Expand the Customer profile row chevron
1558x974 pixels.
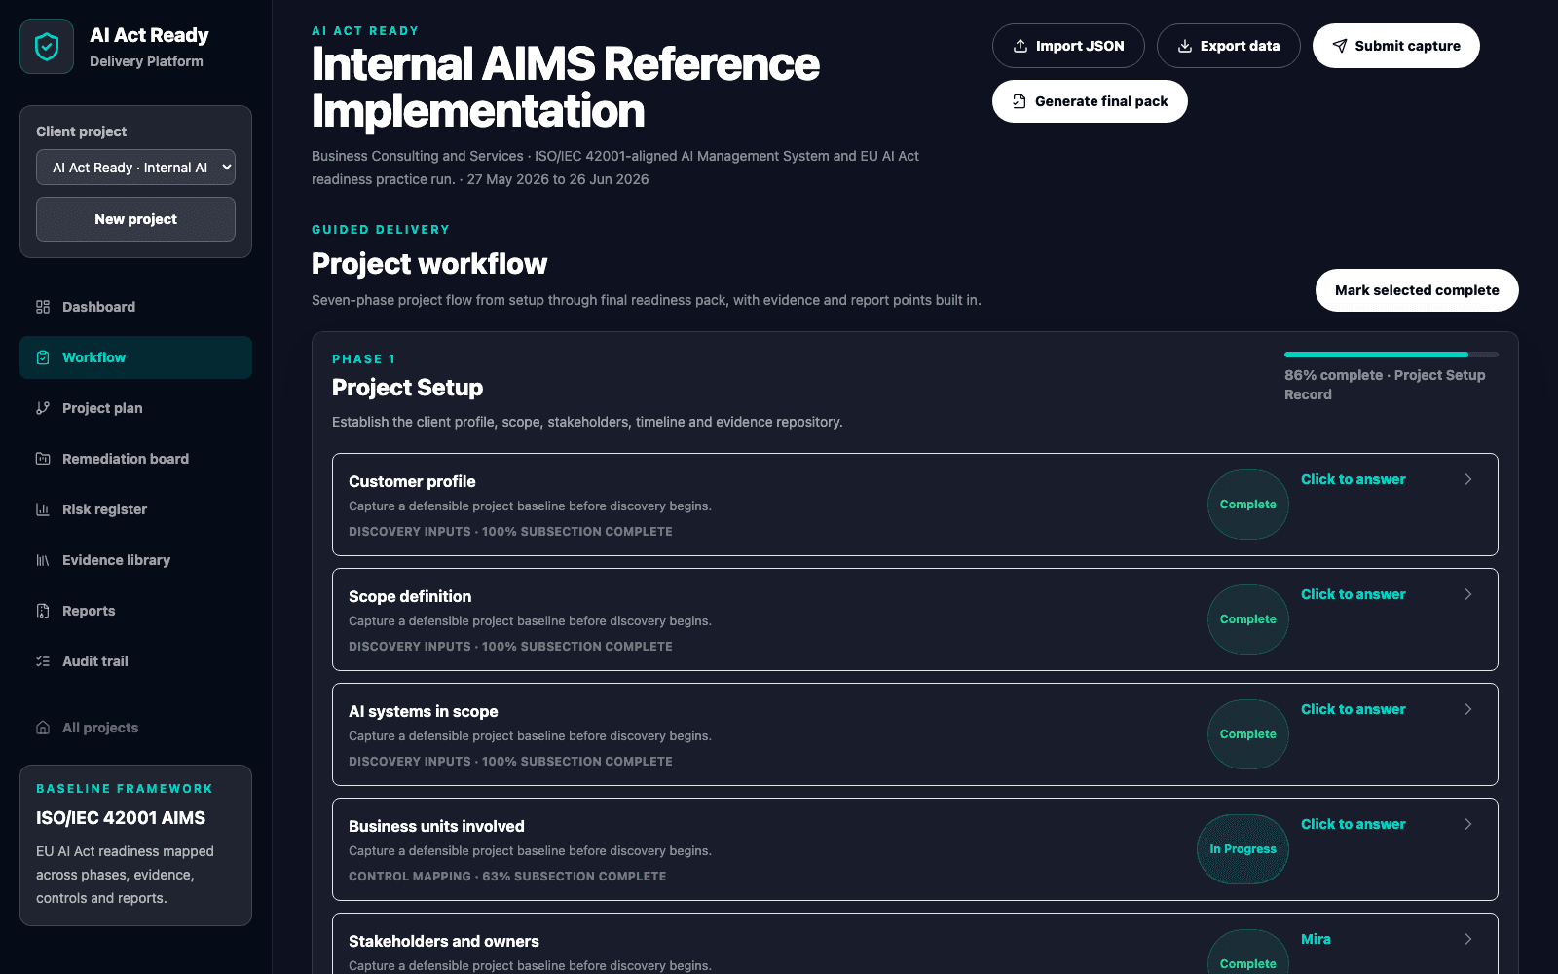1468,479
